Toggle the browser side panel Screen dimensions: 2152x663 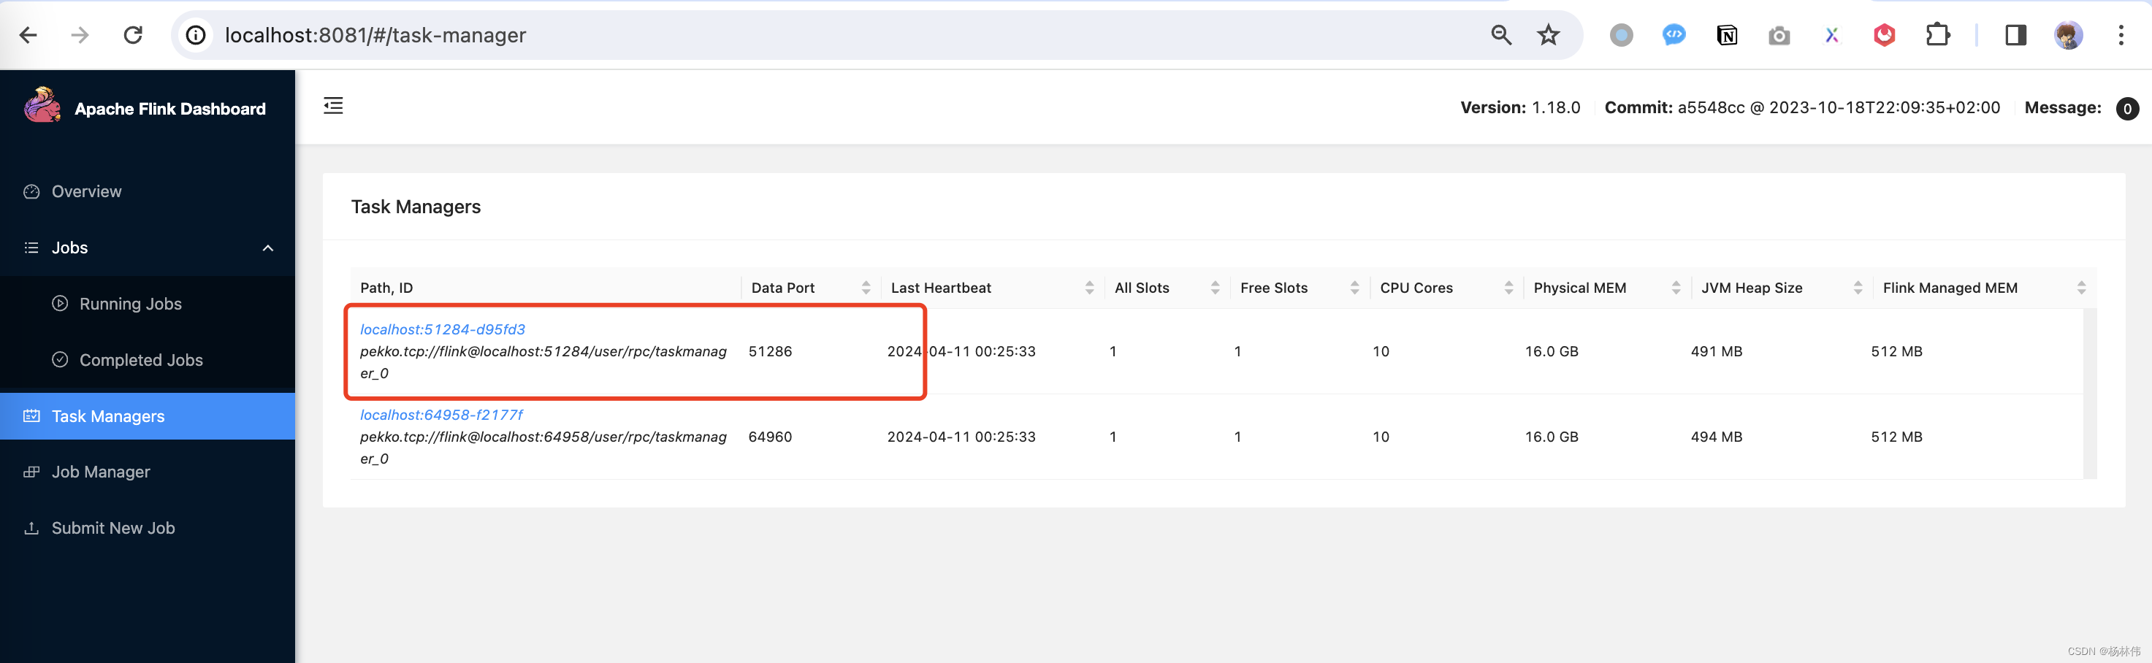[2015, 35]
